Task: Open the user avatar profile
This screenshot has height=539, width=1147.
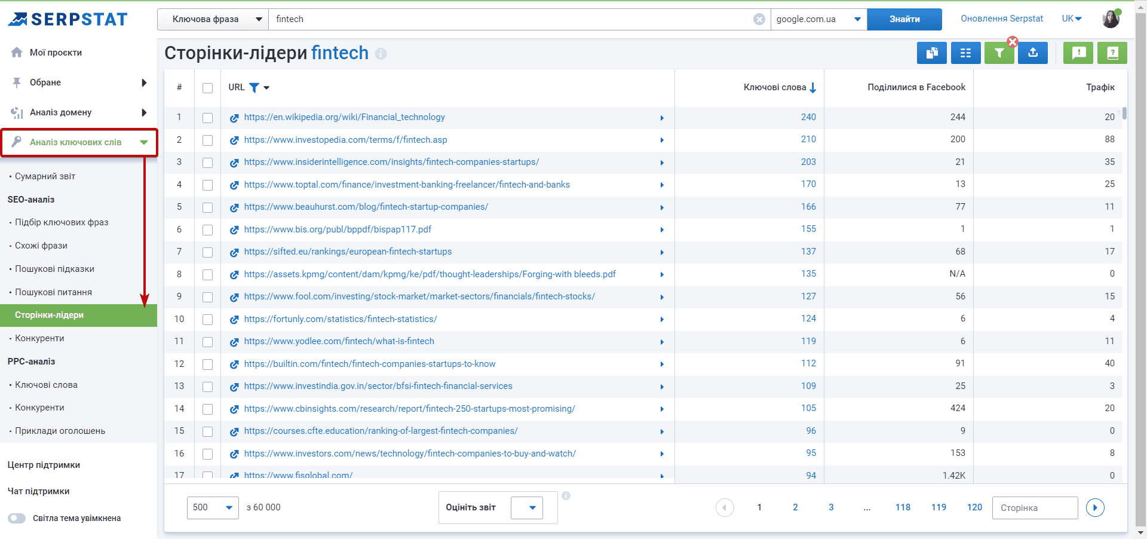Action: 1111,19
